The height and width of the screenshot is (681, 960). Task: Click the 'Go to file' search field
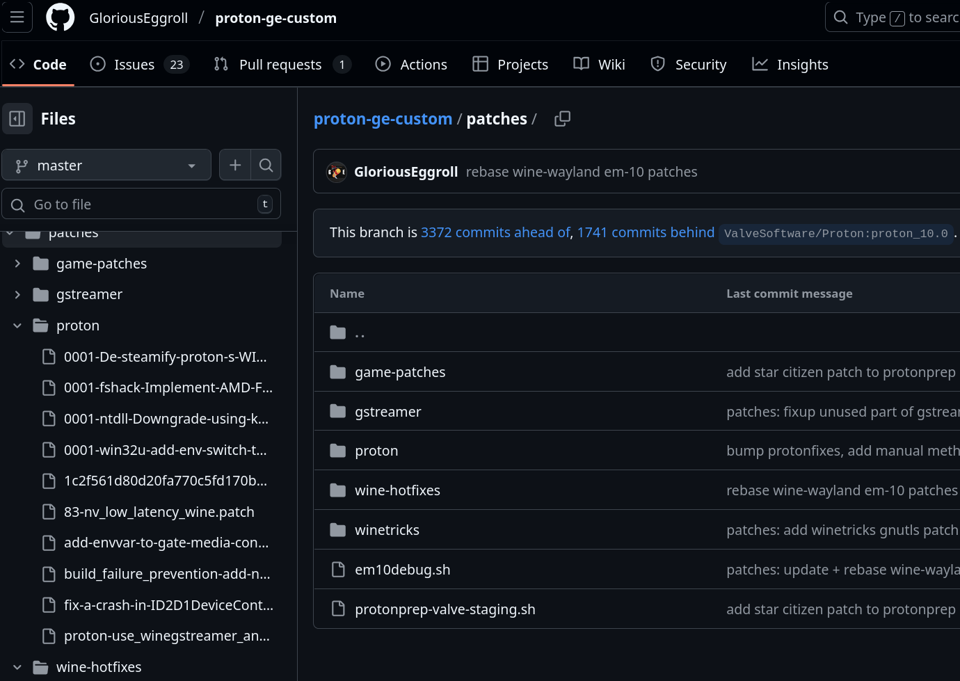(141, 204)
